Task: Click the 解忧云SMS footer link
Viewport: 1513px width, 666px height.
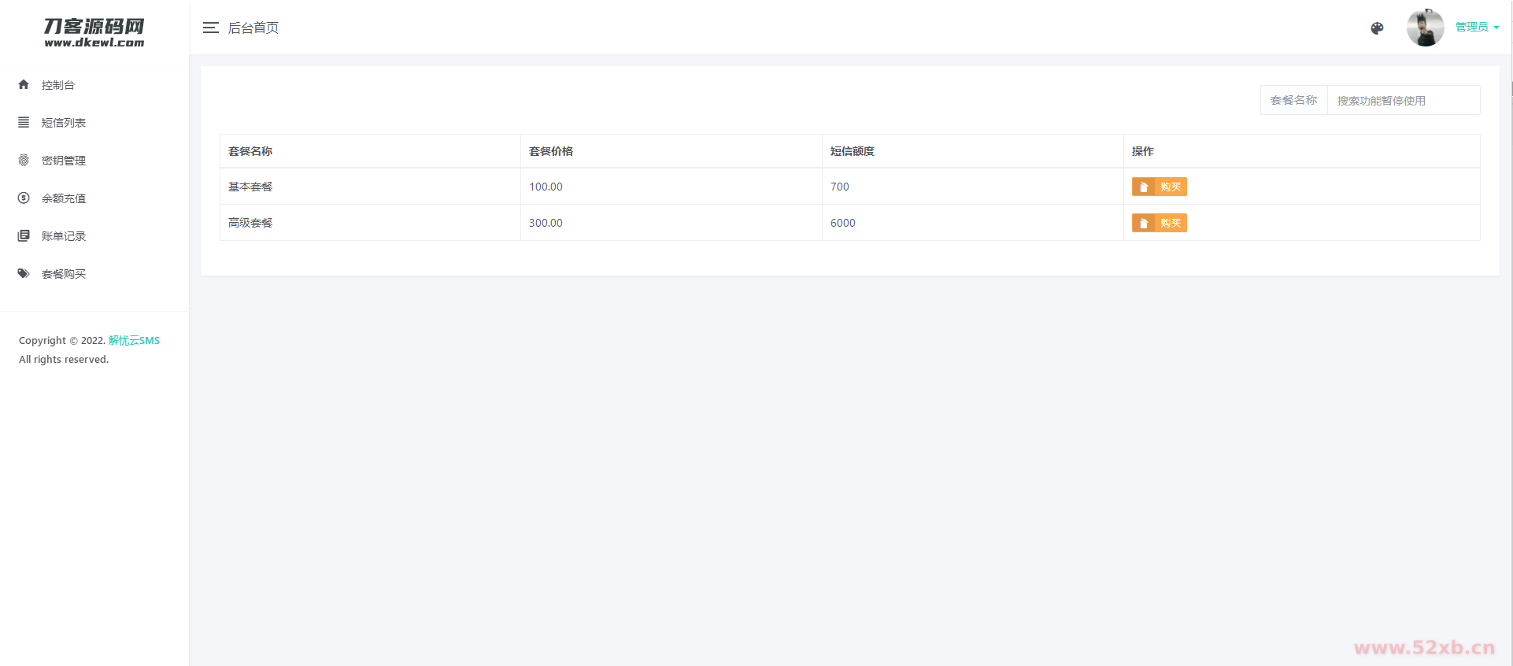Action: click(134, 340)
